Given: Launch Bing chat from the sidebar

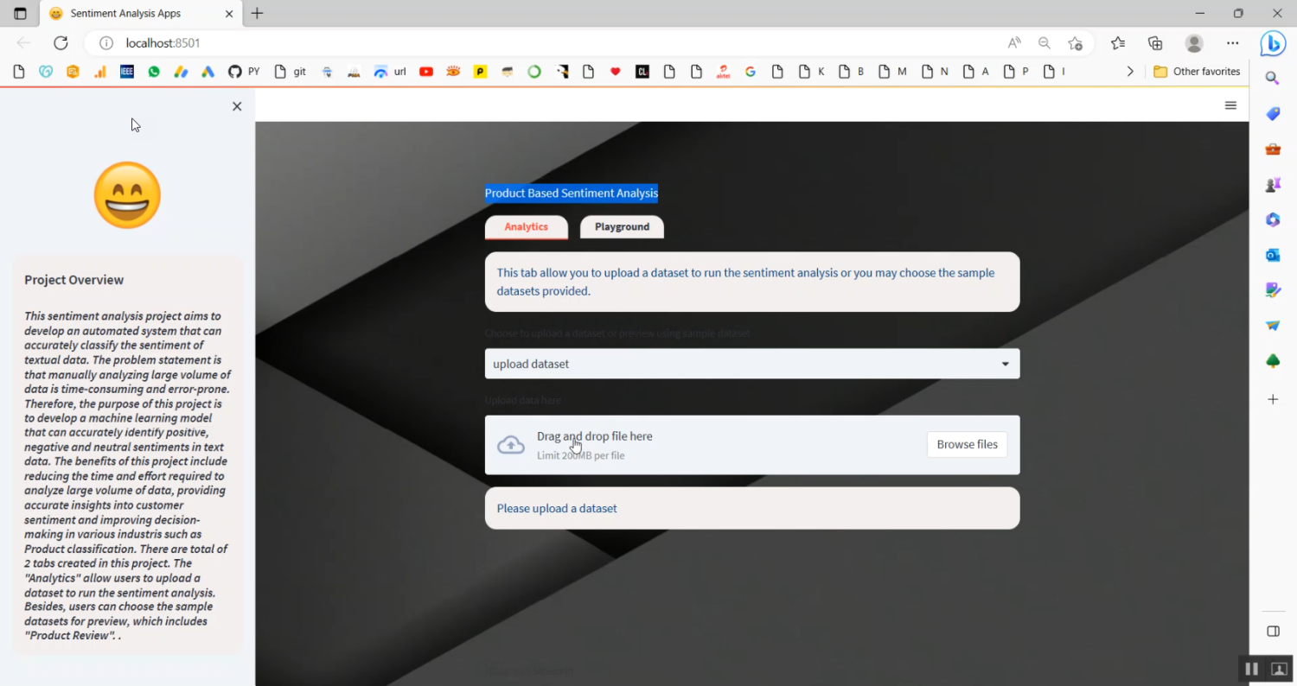Looking at the screenshot, I should point(1273,43).
